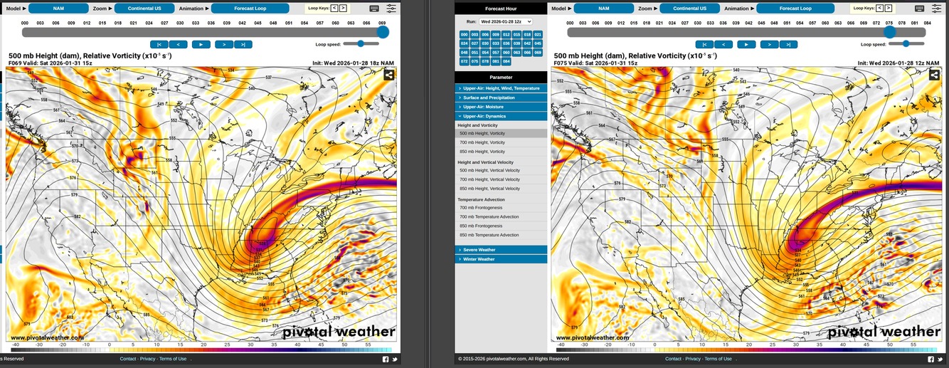Expand the Surface and Precipitation section

pos(501,98)
